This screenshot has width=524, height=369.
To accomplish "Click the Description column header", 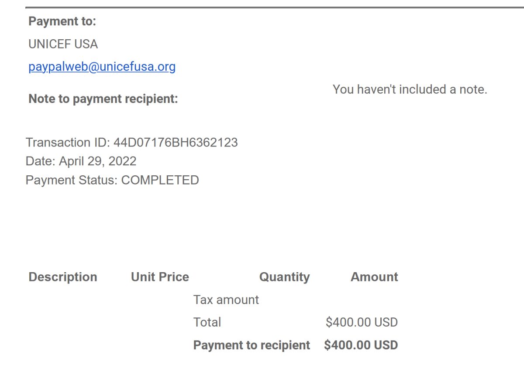I will pyautogui.click(x=63, y=277).
